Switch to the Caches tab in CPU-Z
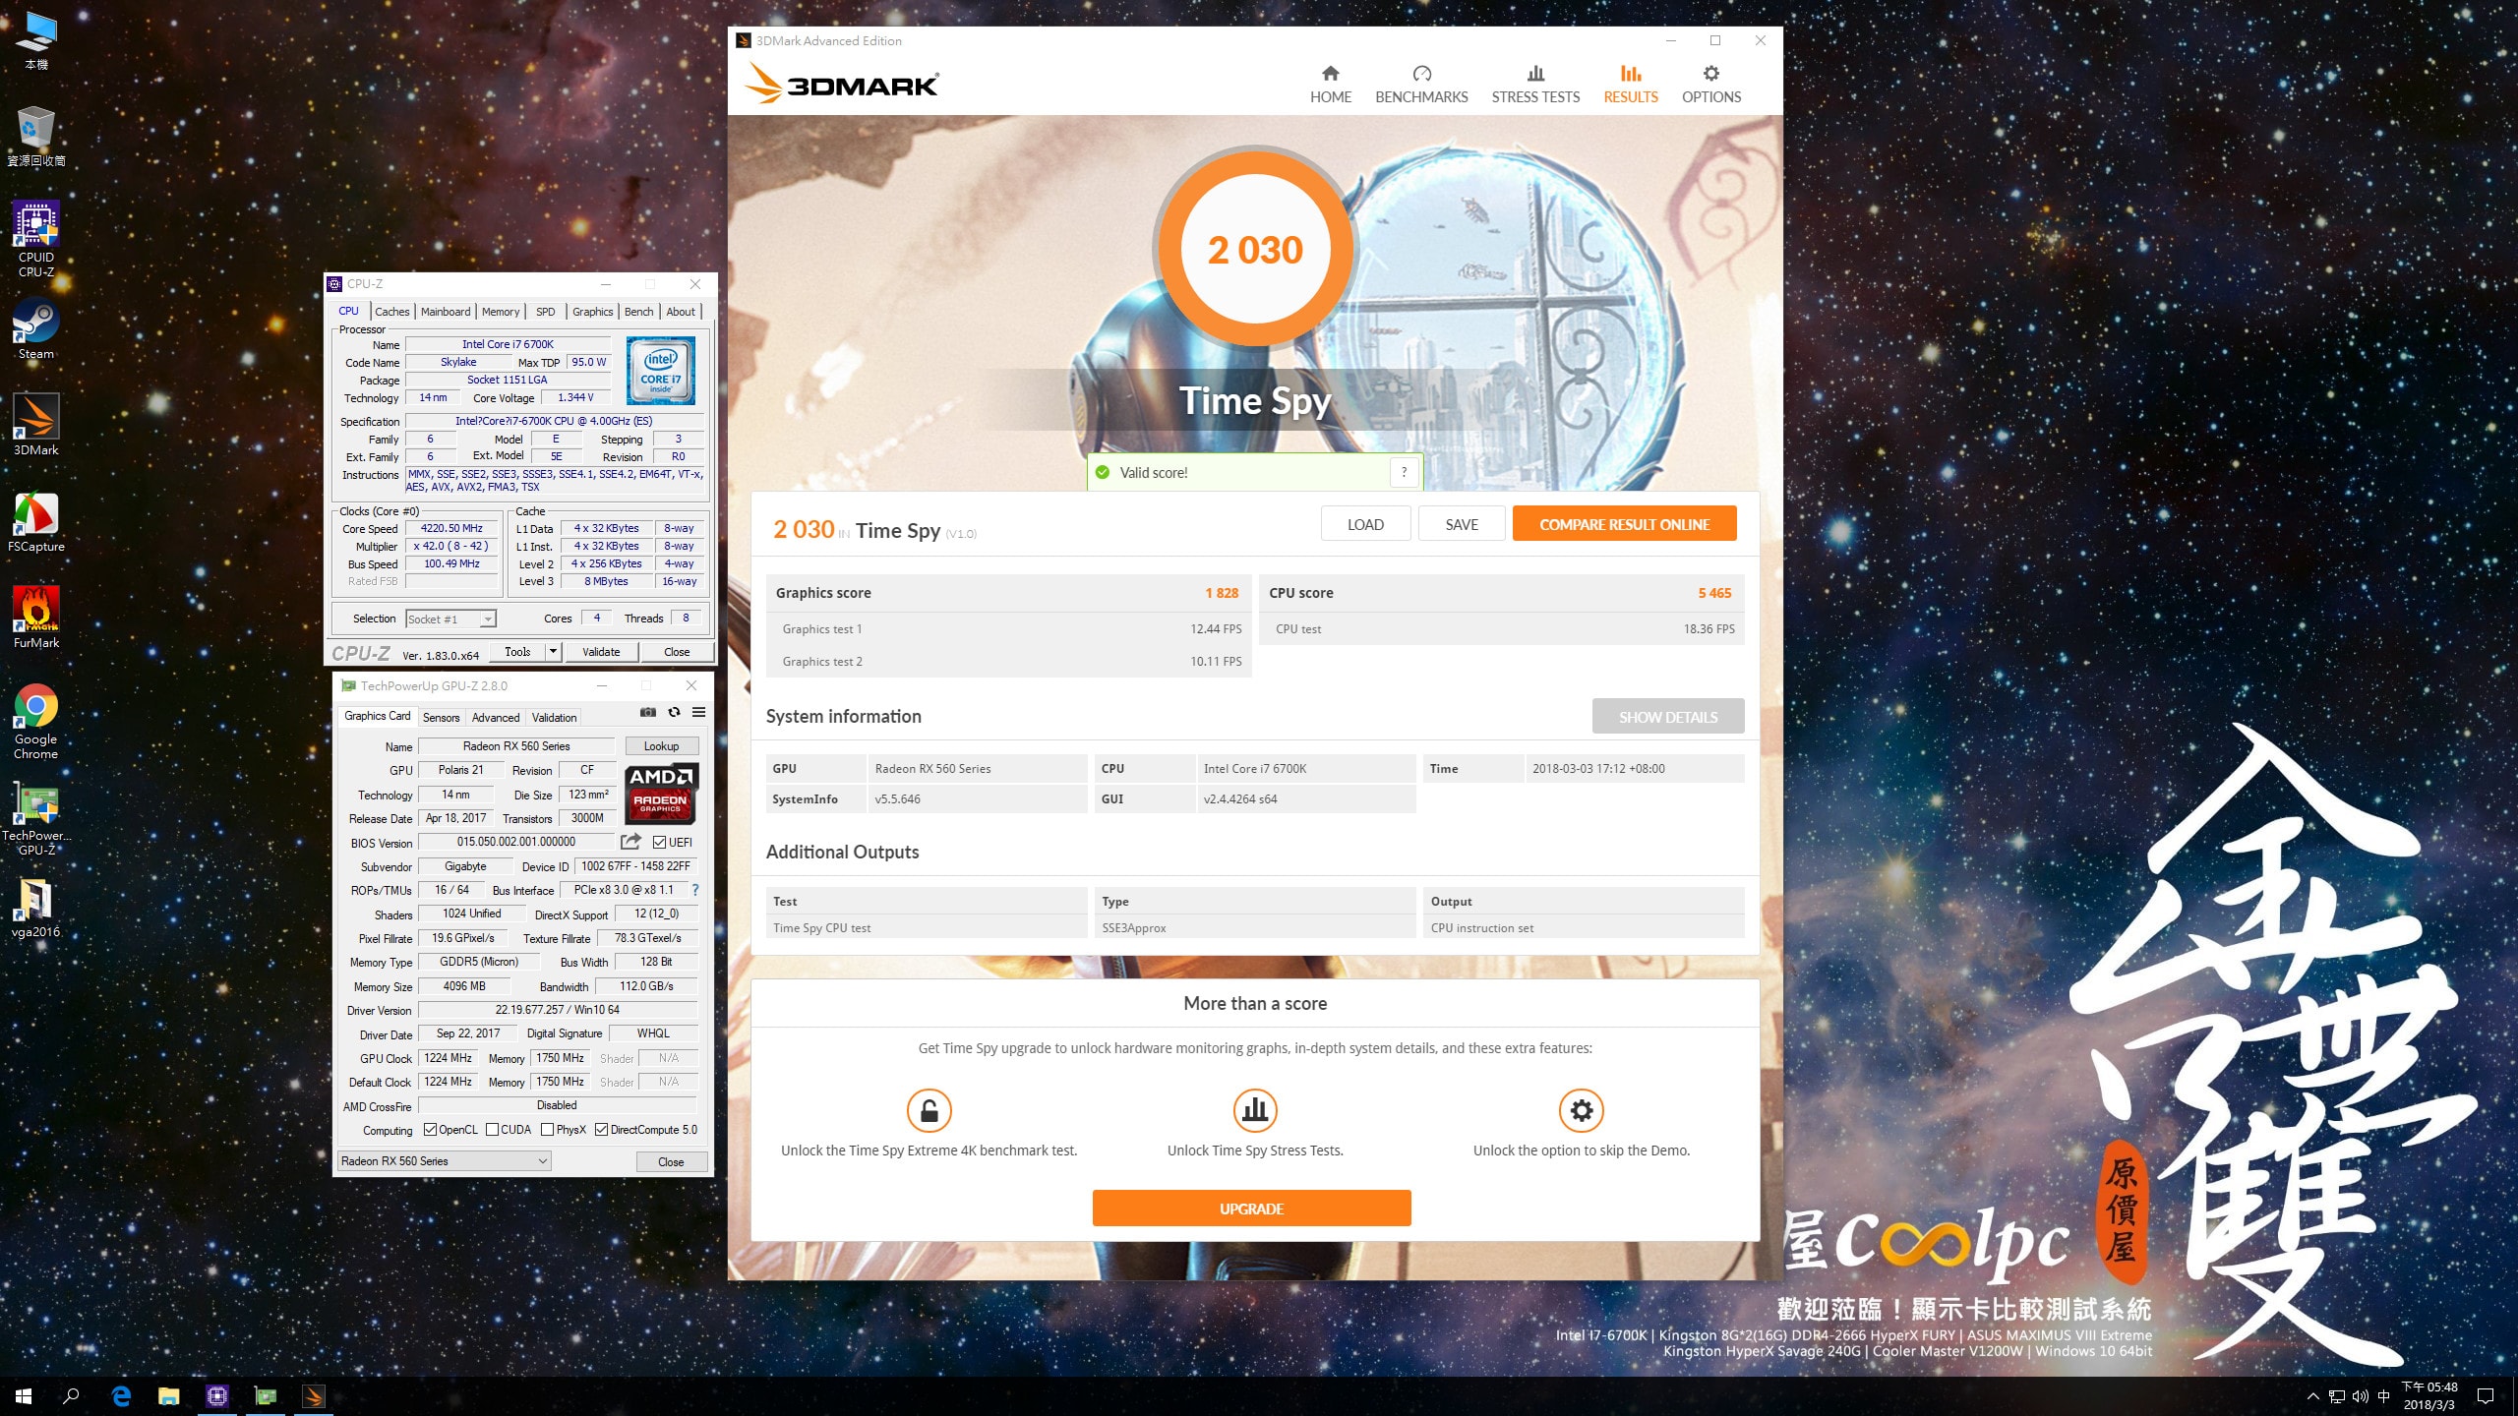This screenshot has height=1416, width=2518. [391, 312]
